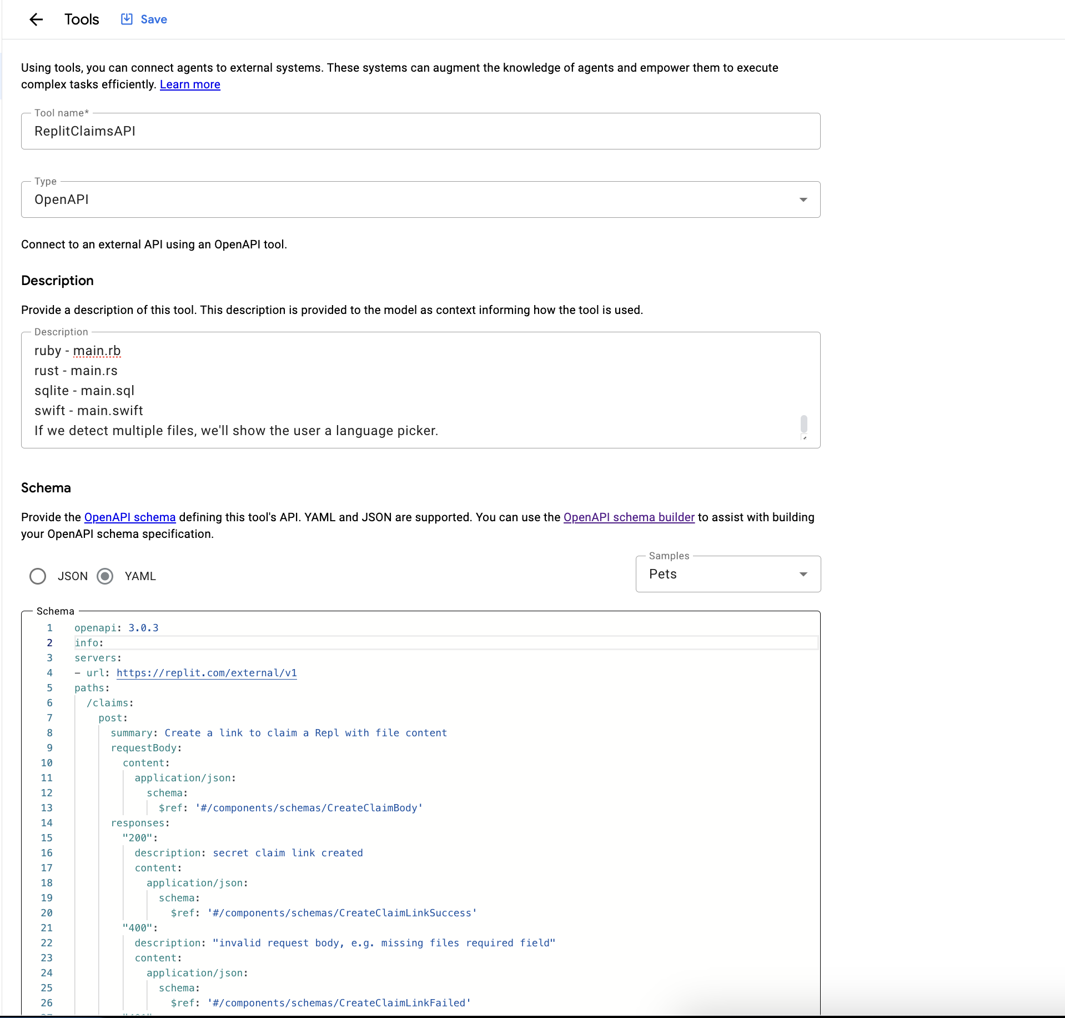Click the Samples dropdown arrow
The image size is (1065, 1018).
point(803,574)
